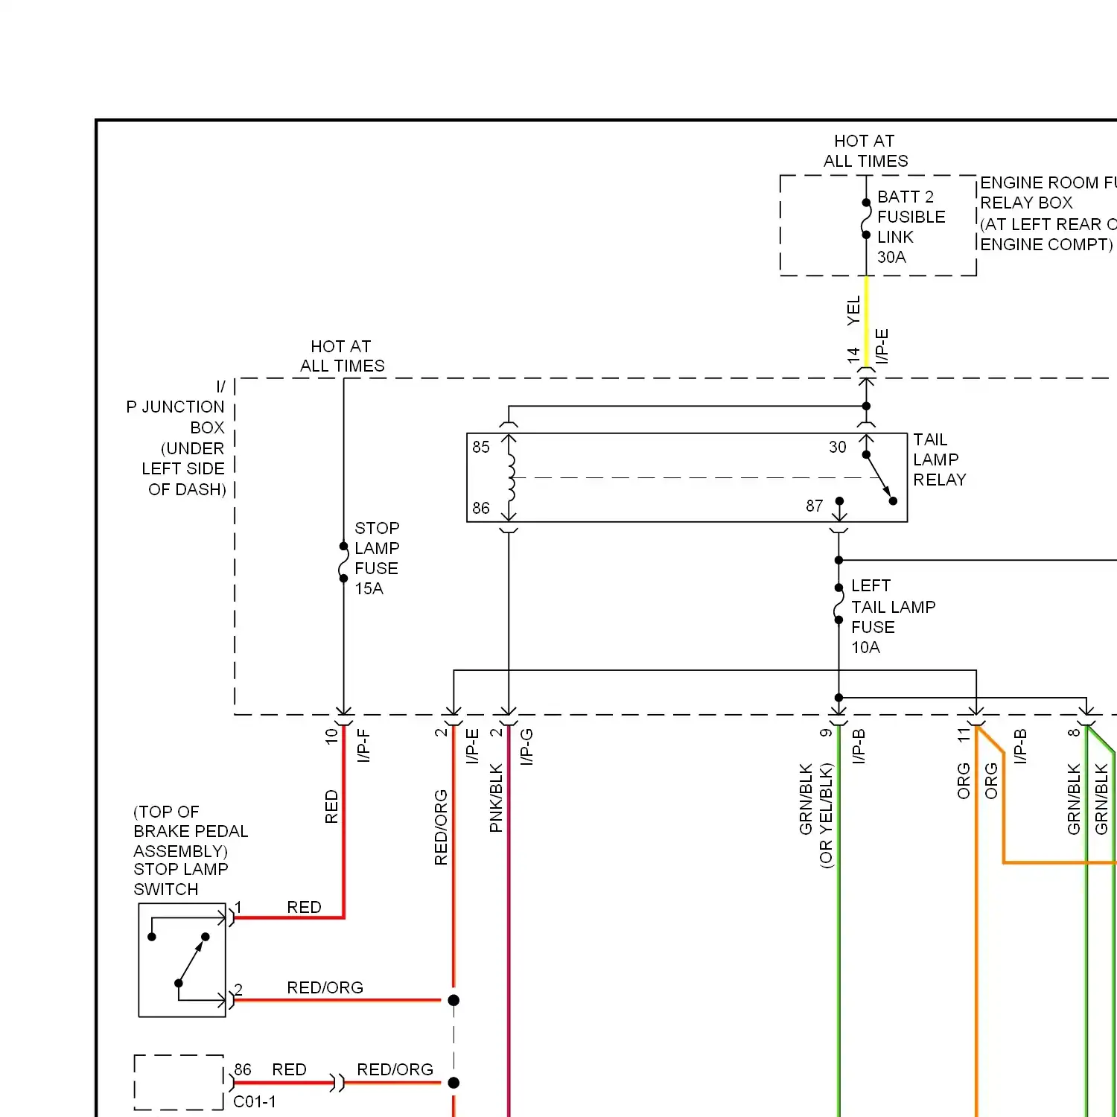Click the yellow wire segment
Screen dimensions: 1117x1117
pyautogui.click(x=866, y=322)
